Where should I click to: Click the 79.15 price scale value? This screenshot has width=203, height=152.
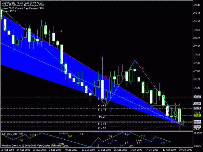click(x=197, y=13)
